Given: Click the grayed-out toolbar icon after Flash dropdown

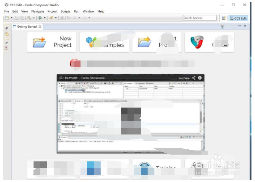Looking at the screenshot, I should click(62, 18).
